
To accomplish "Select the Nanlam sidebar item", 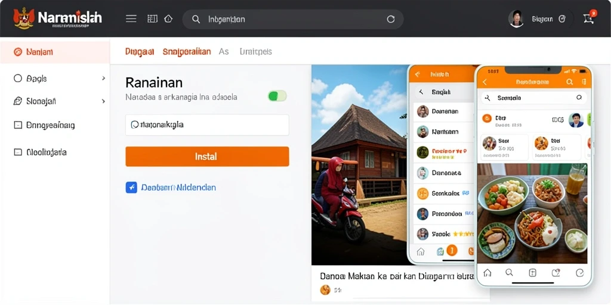I will point(55,52).
